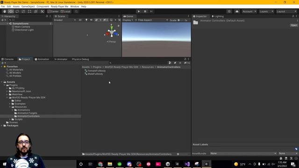Search by label icon in Project
The width and height of the screenshot is (299, 168).
175,63
